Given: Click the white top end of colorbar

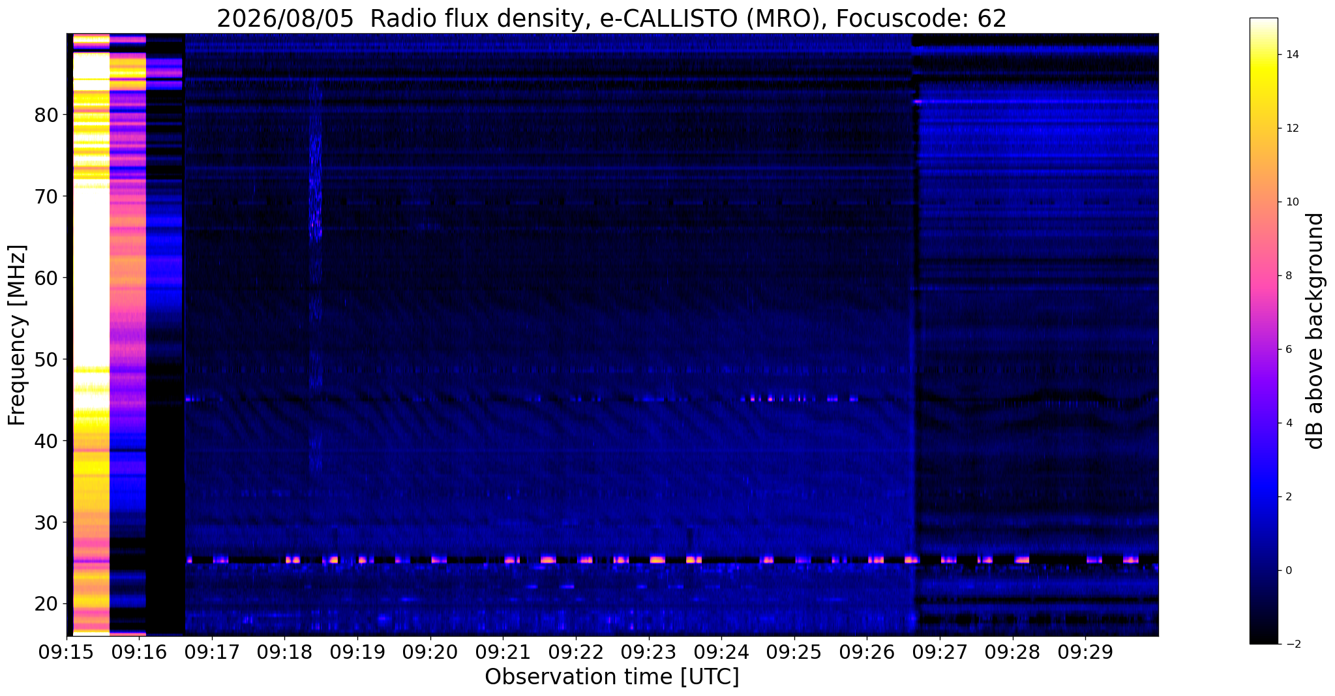Looking at the screenshot, I should click(1263, 22).
